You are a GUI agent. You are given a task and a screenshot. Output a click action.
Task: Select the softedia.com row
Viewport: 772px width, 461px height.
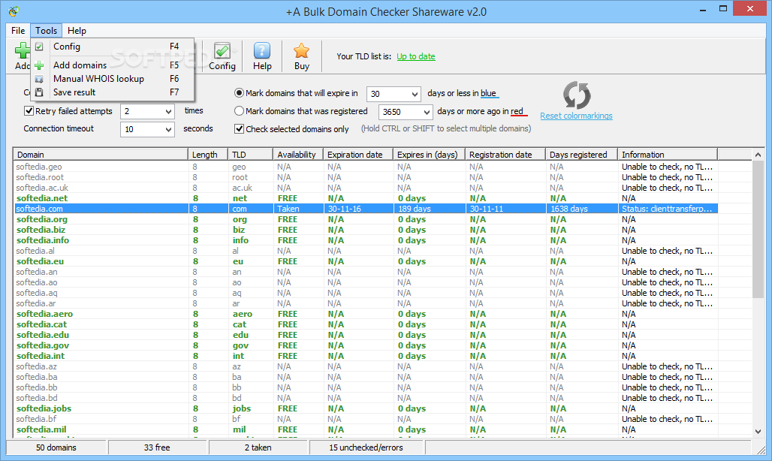point(366,209)
